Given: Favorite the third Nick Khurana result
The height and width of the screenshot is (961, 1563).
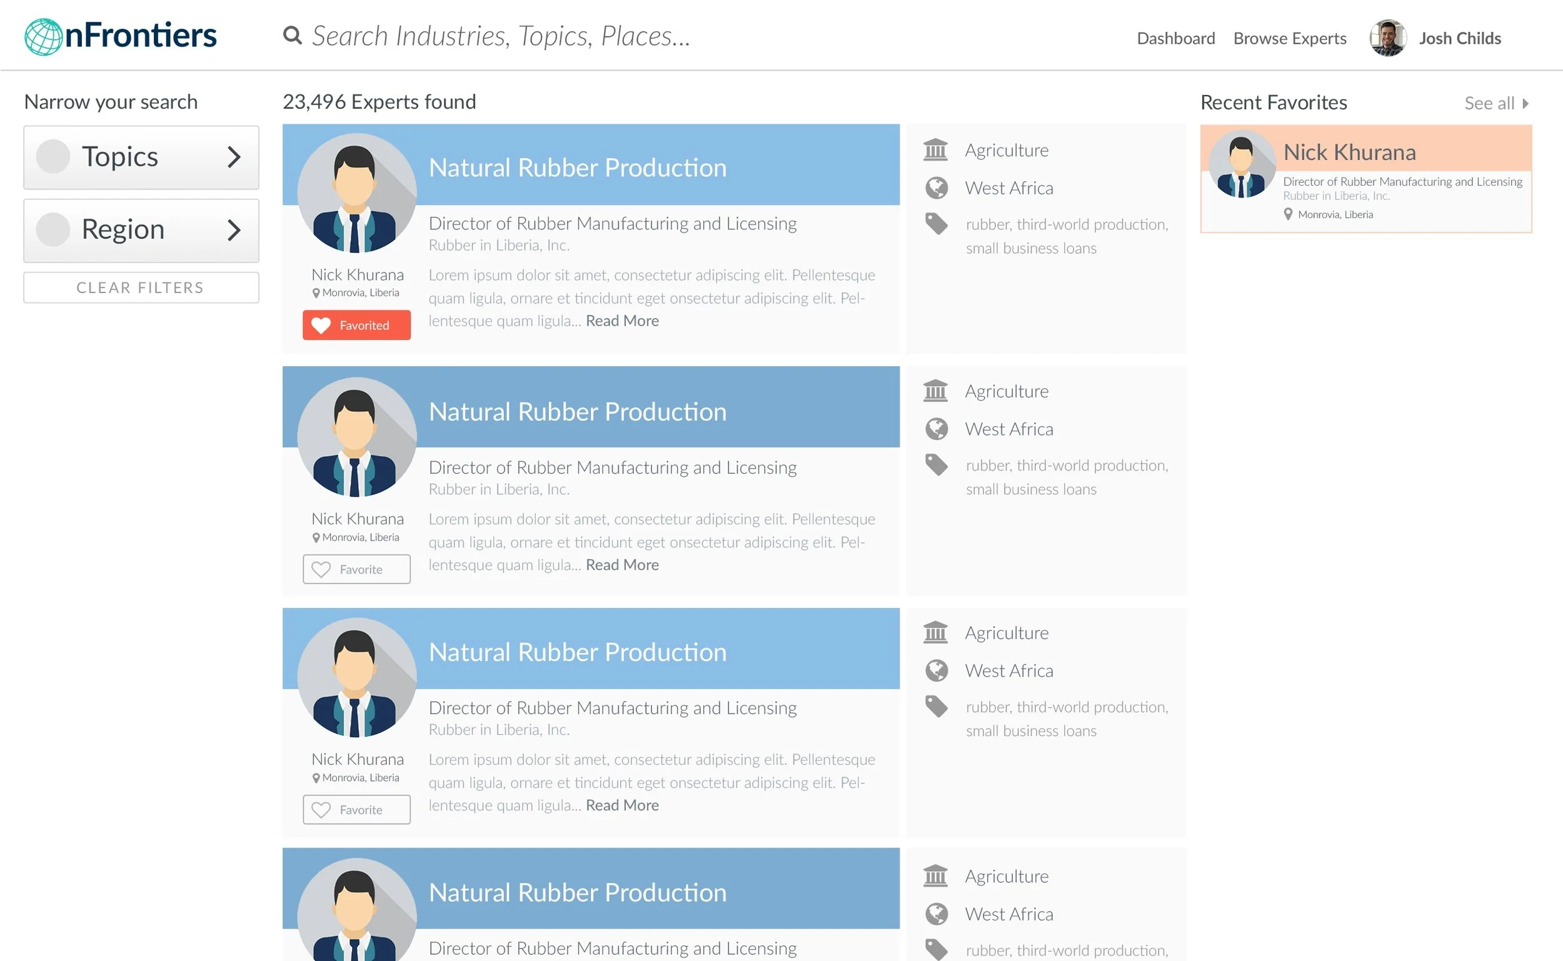Looking at the screenshot, I should click(356, 810).
